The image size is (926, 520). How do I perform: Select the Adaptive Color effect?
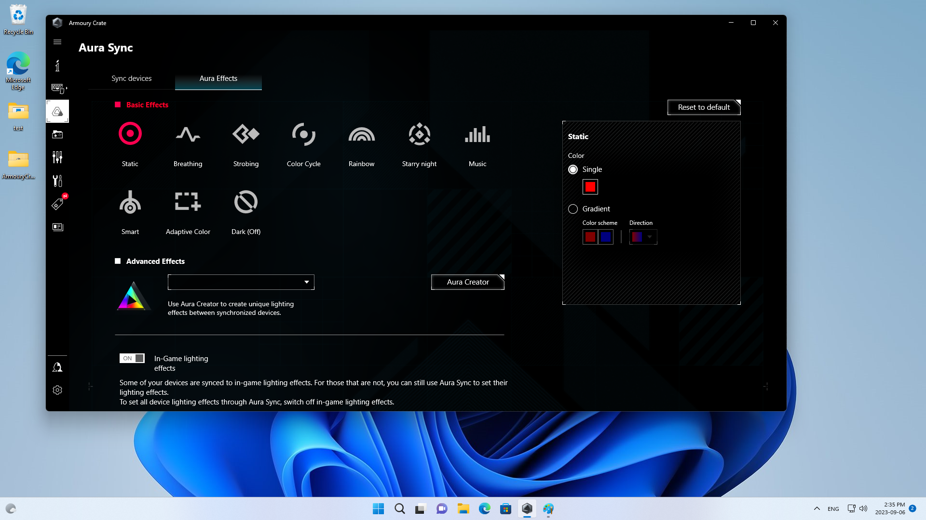188,202
